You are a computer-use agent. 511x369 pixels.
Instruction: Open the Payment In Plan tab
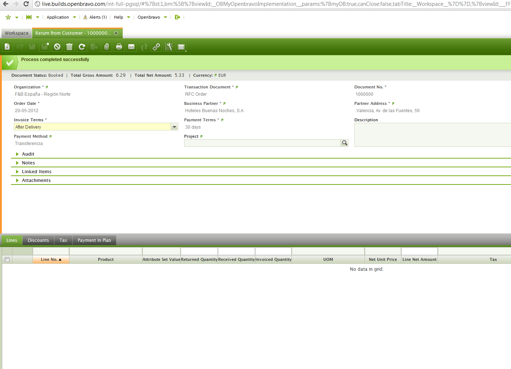click(94, 240)
